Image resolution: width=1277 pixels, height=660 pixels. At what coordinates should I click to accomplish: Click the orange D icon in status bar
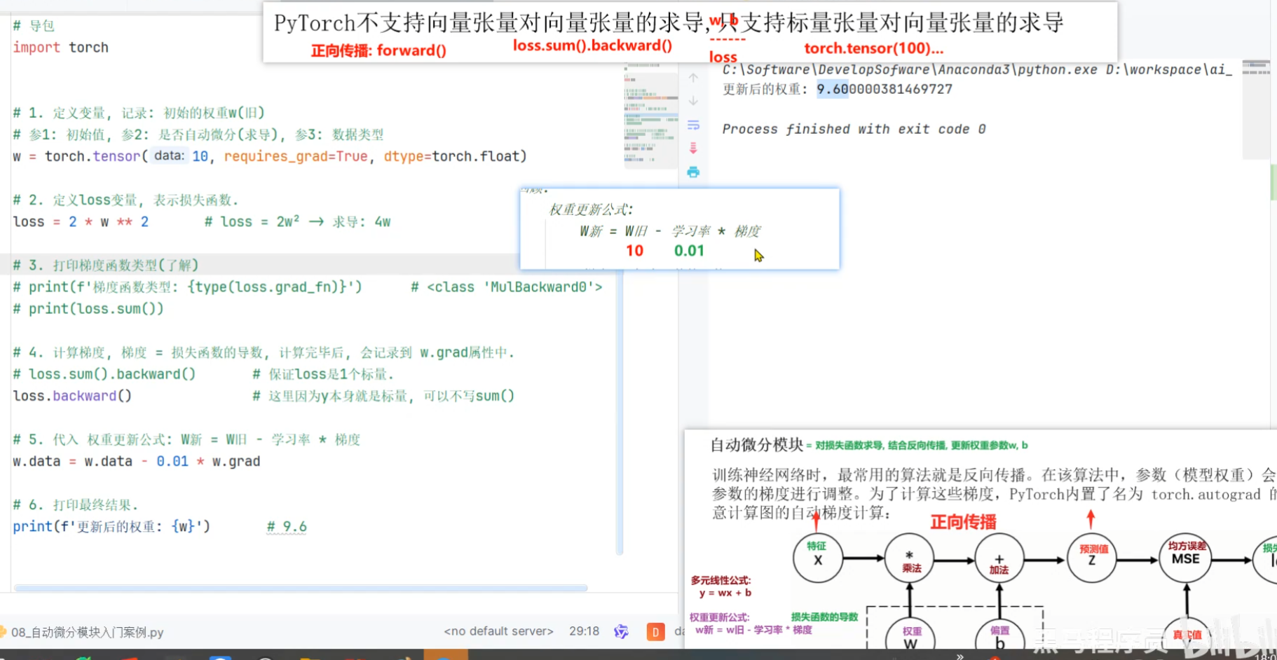tap(655, 632)
